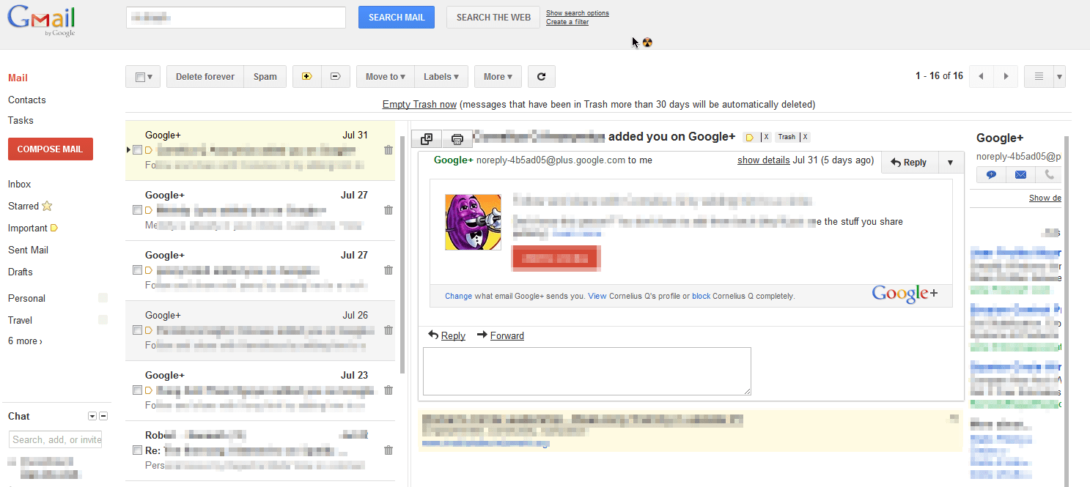Click the Starred star icon in sidebar
Viewport: 1090px width, 487px height.
(x=47, y=207)
